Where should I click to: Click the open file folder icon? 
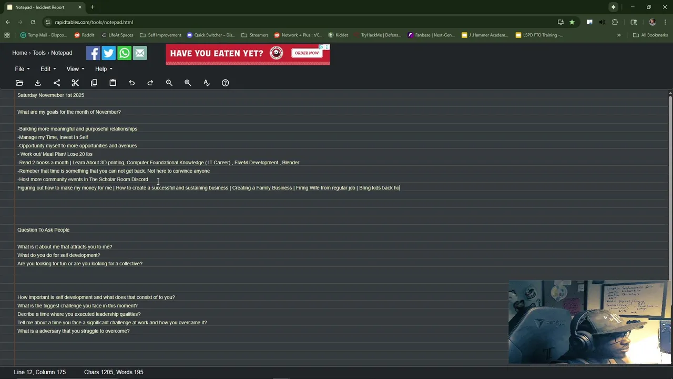tap(19, 83)
